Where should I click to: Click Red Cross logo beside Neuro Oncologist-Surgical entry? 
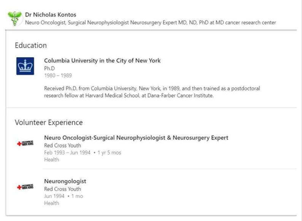[25, 144]
